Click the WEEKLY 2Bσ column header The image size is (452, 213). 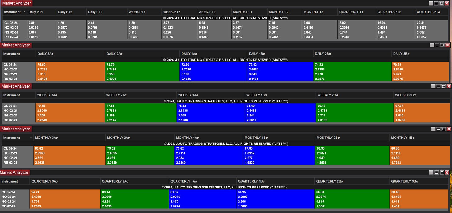pos(355,95)
